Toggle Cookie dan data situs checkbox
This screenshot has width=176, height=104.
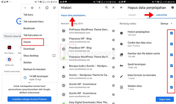(171, 44)
